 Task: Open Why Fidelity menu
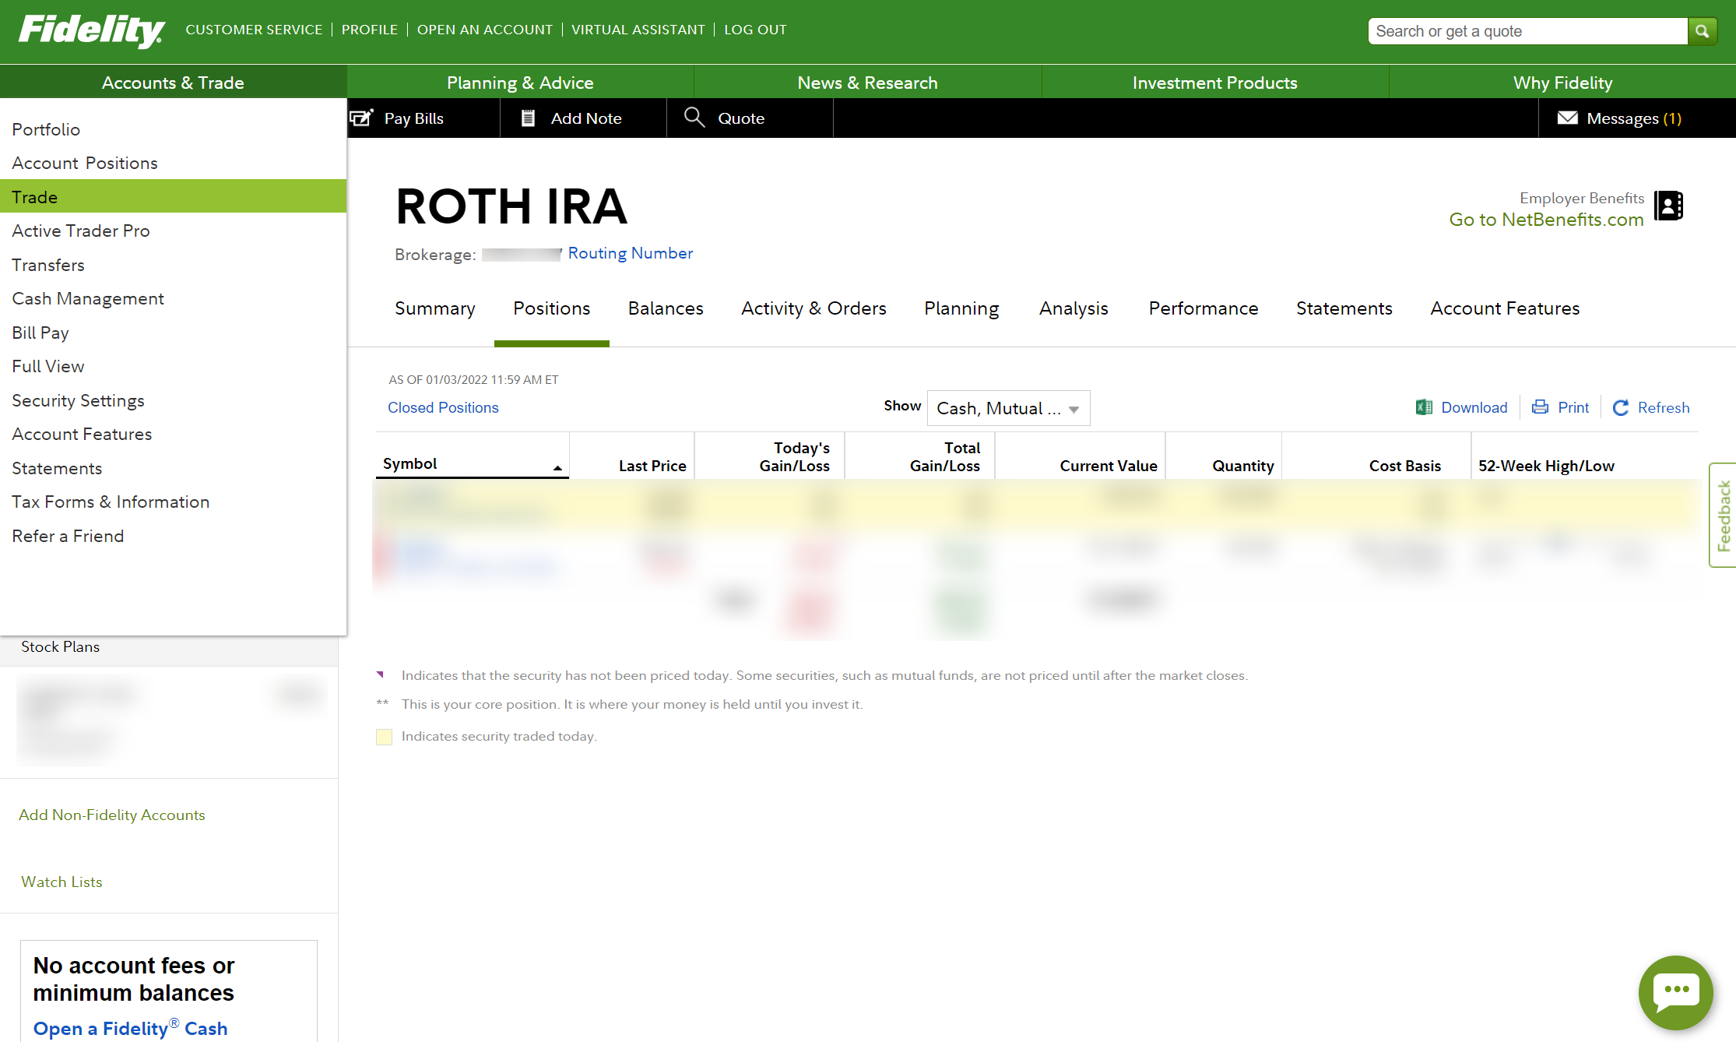[x=1562, y=83]
